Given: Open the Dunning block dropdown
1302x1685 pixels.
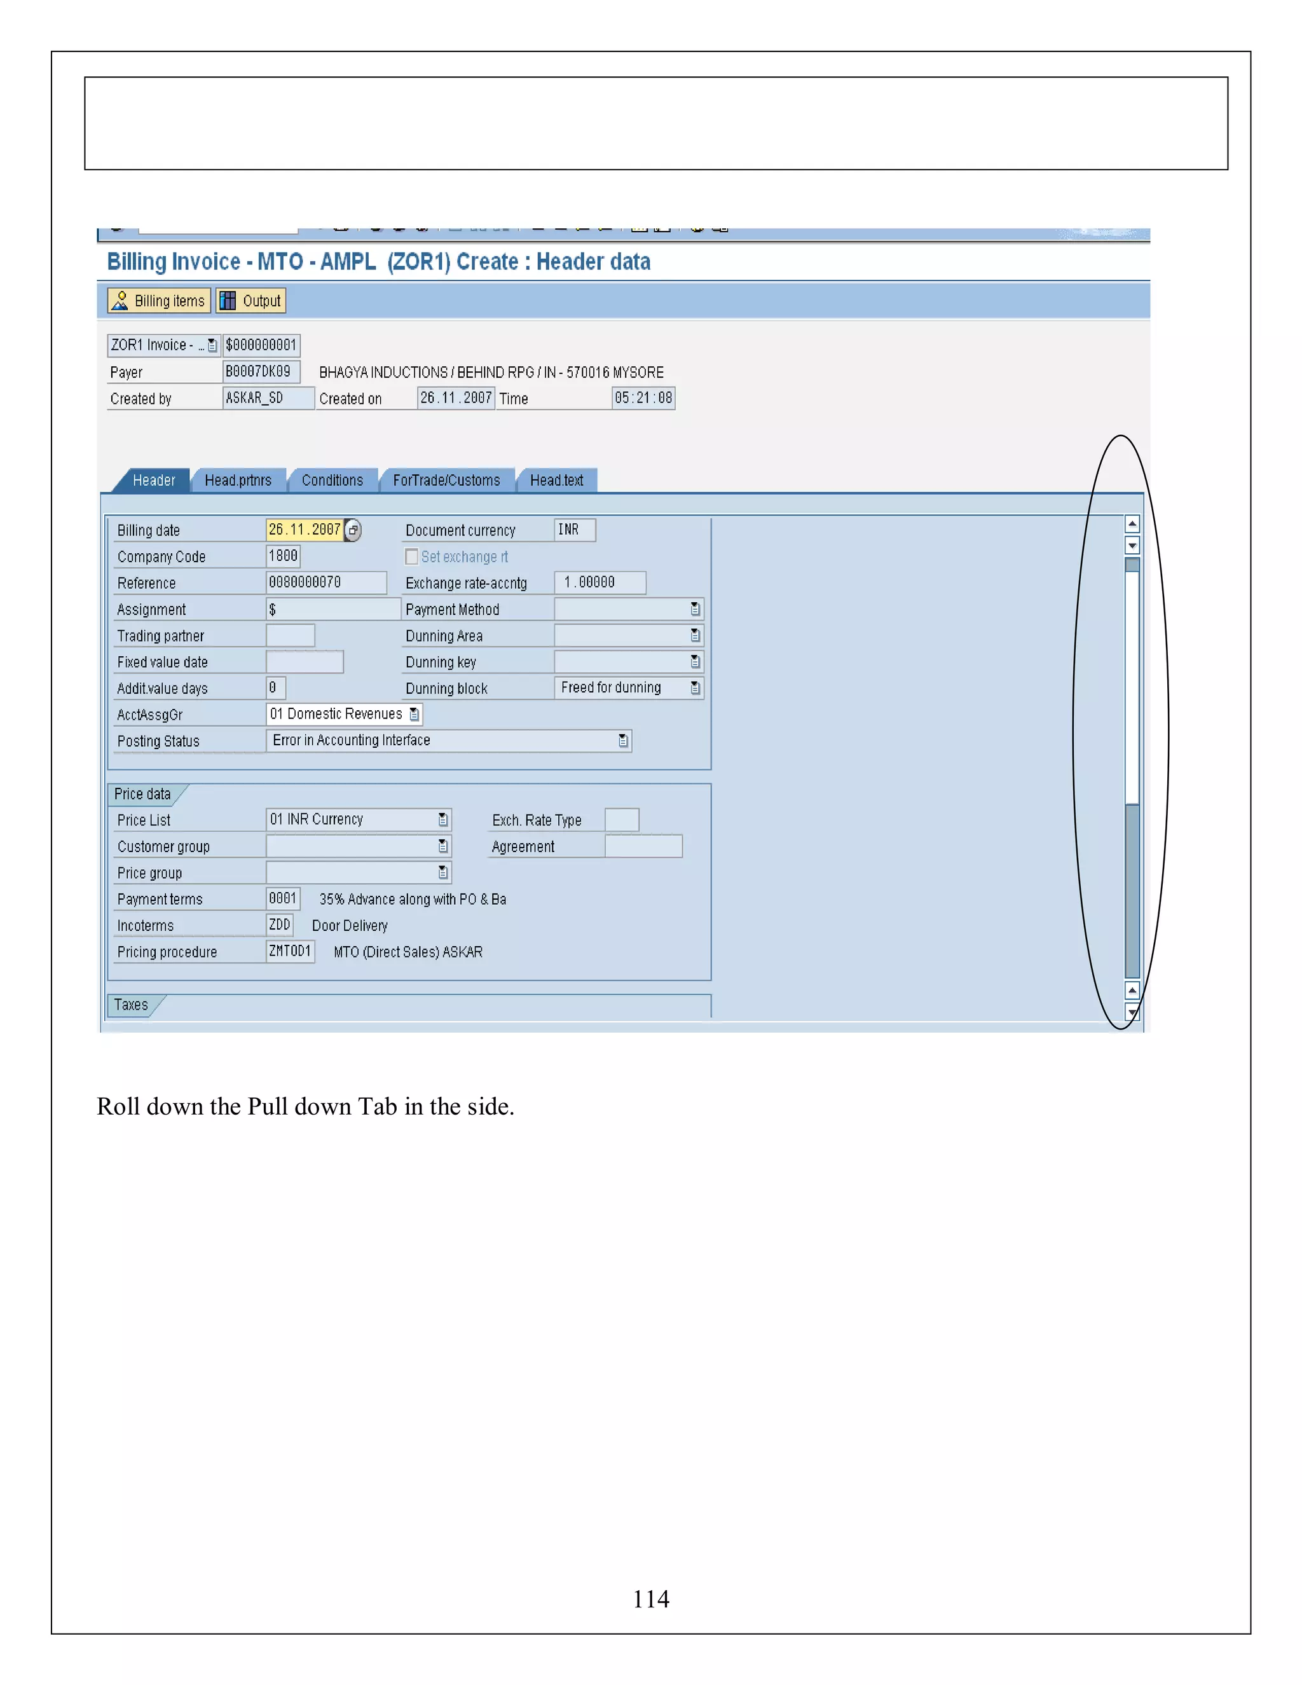Looking at the screenshot, I should point(695,688).
